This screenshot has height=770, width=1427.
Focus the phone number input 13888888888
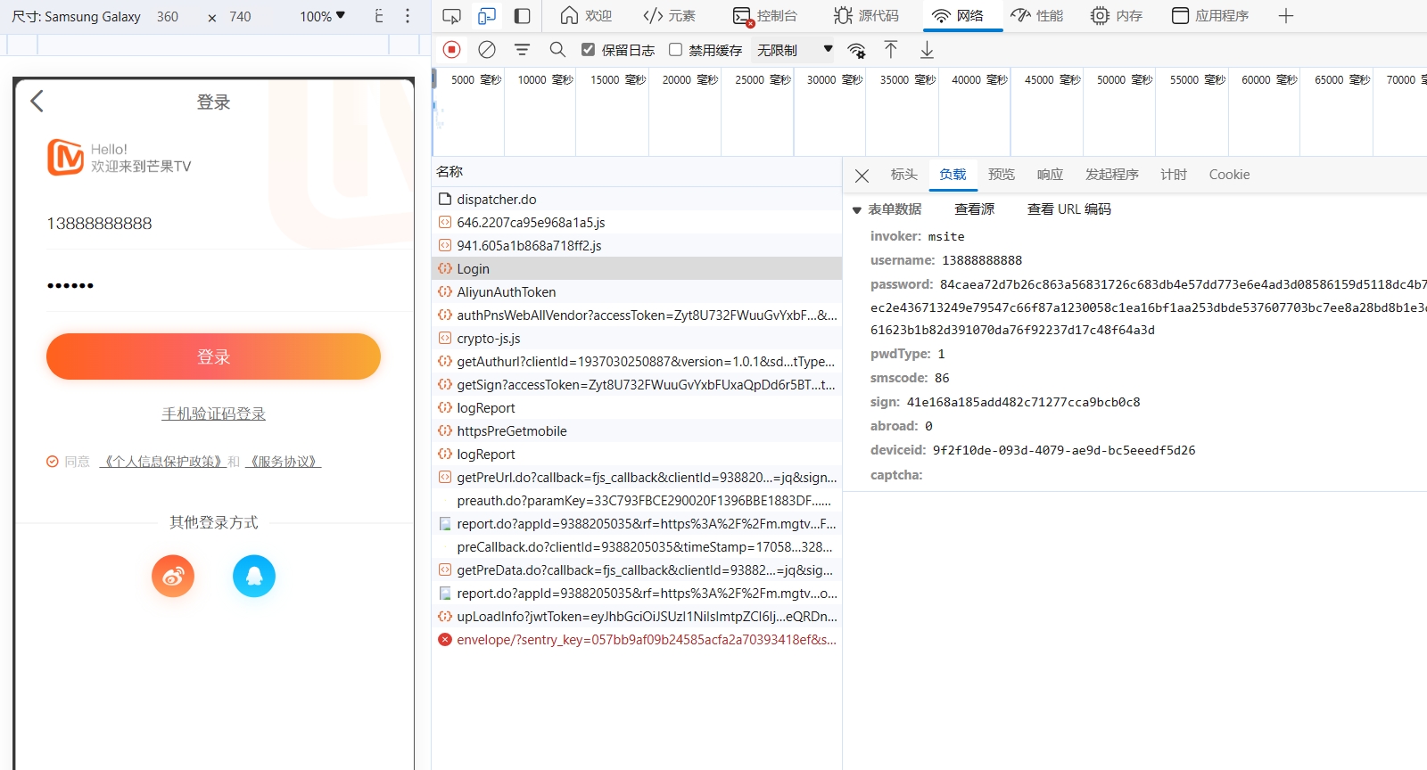213,224
